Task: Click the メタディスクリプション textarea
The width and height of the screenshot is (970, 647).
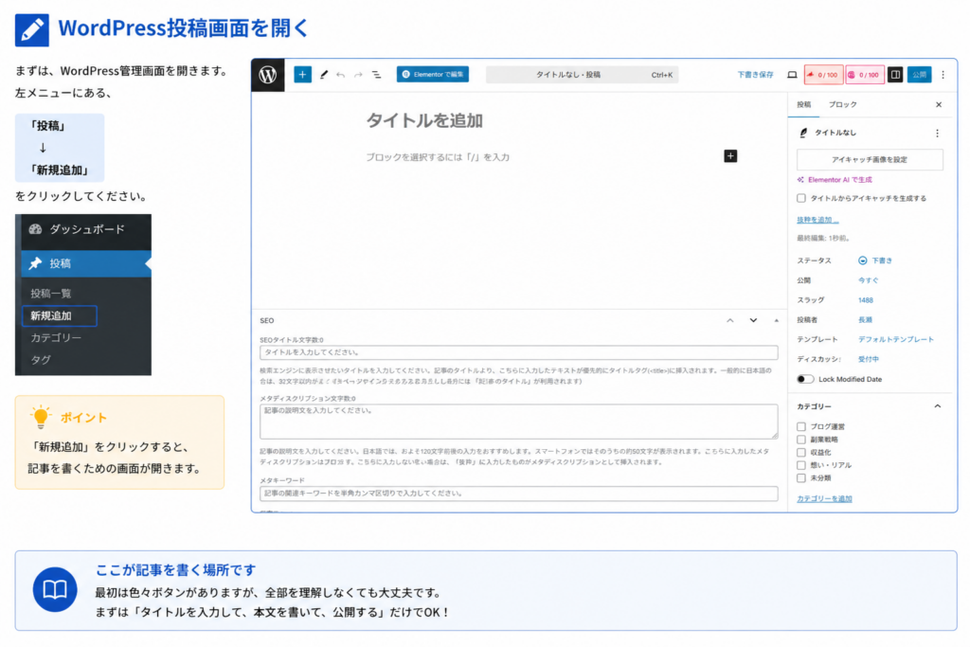Action: [x=518, y=422]
